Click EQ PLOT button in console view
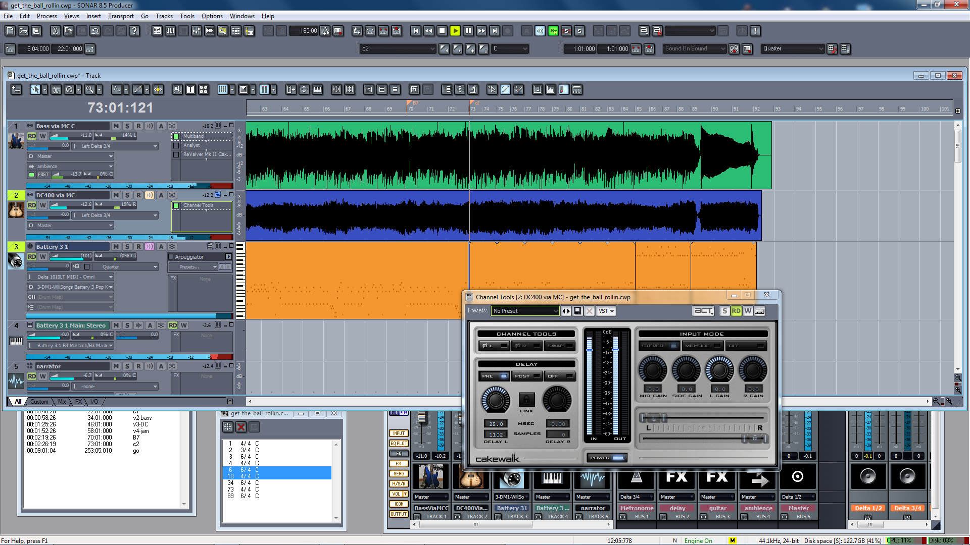This screenshot has height=545, width=970. click(399, 444)
